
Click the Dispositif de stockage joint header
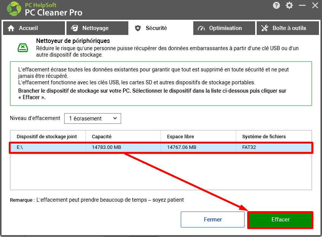click(x=48, y=137)
